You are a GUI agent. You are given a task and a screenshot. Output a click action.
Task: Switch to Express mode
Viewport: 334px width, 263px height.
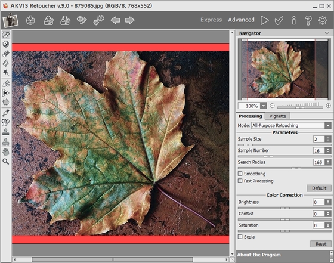click(211, 20)
